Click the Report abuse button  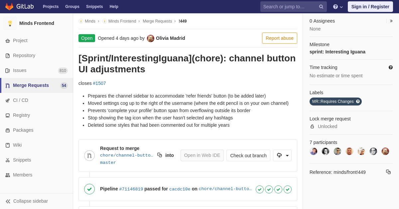[280, 38]
